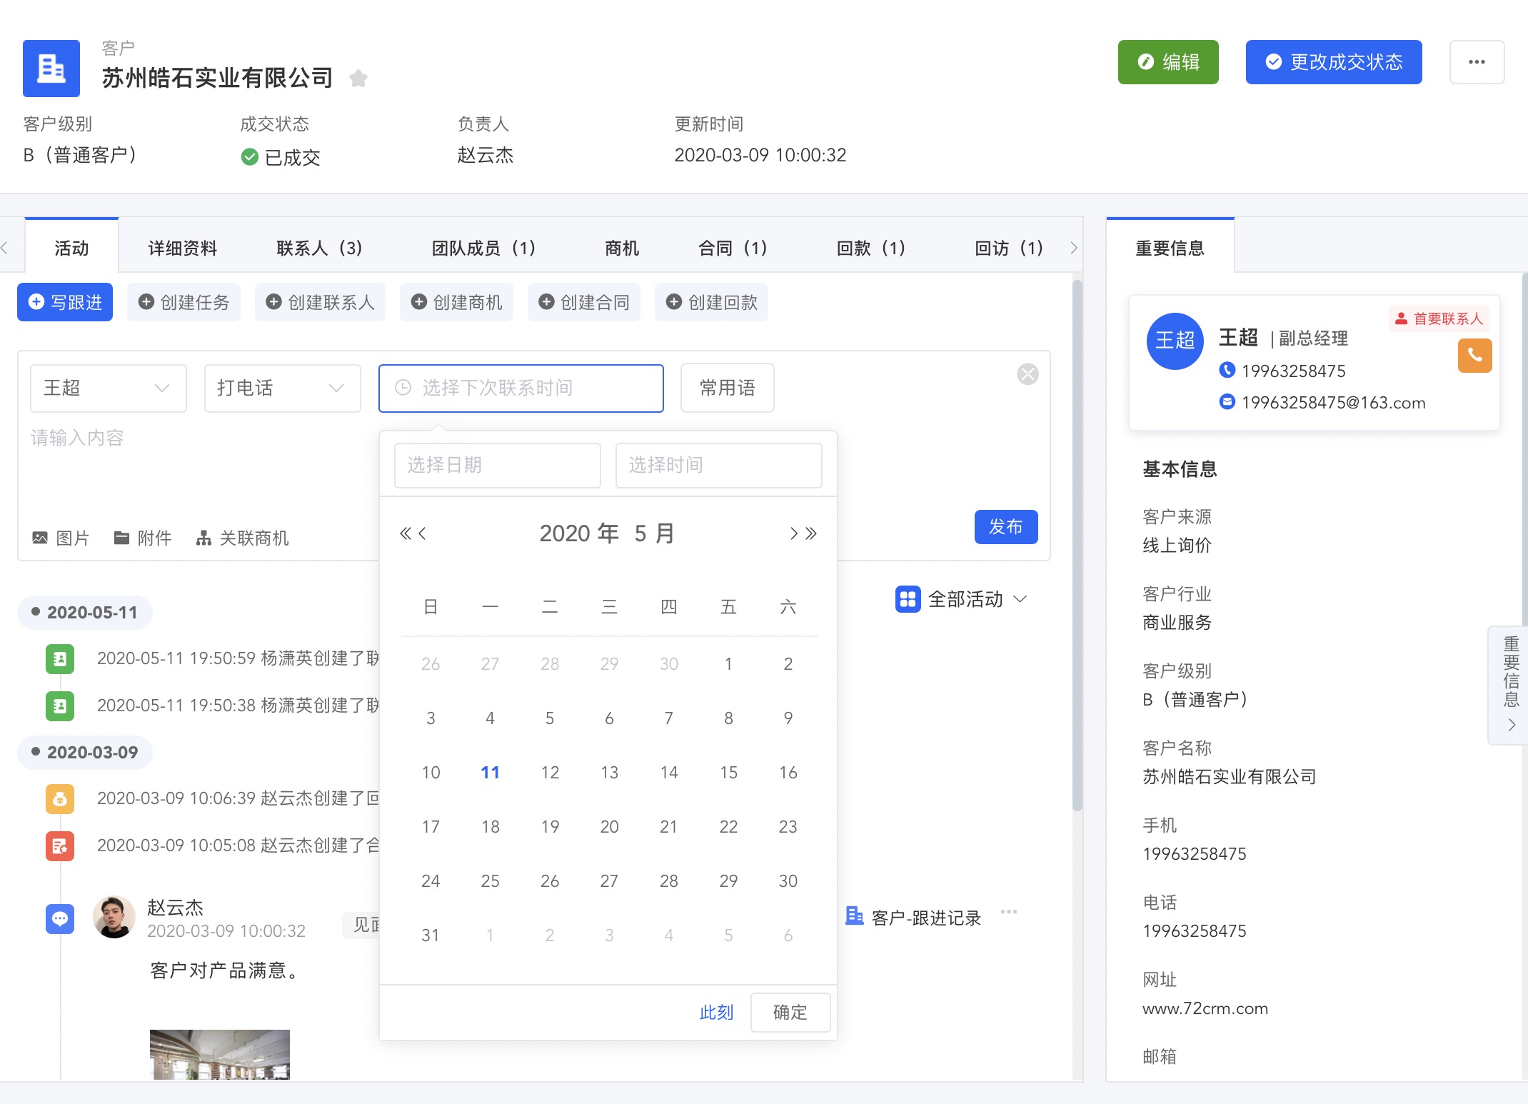Click the star favorite icon beside company name

pos(358,78)
